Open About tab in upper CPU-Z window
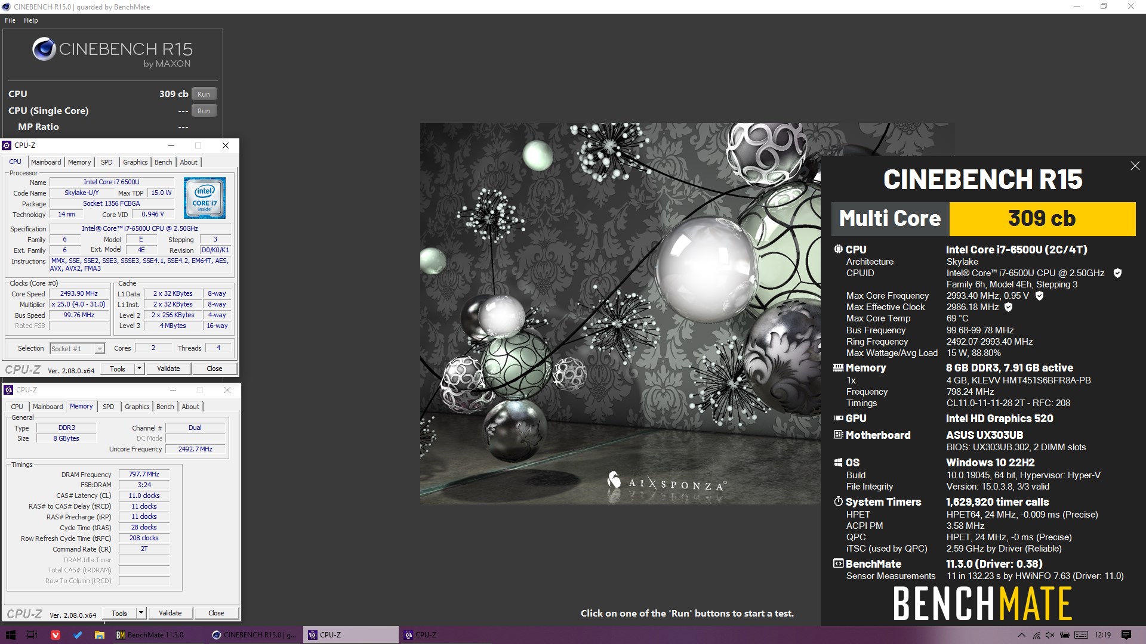The image size is (1146, 644). [189, 162]
